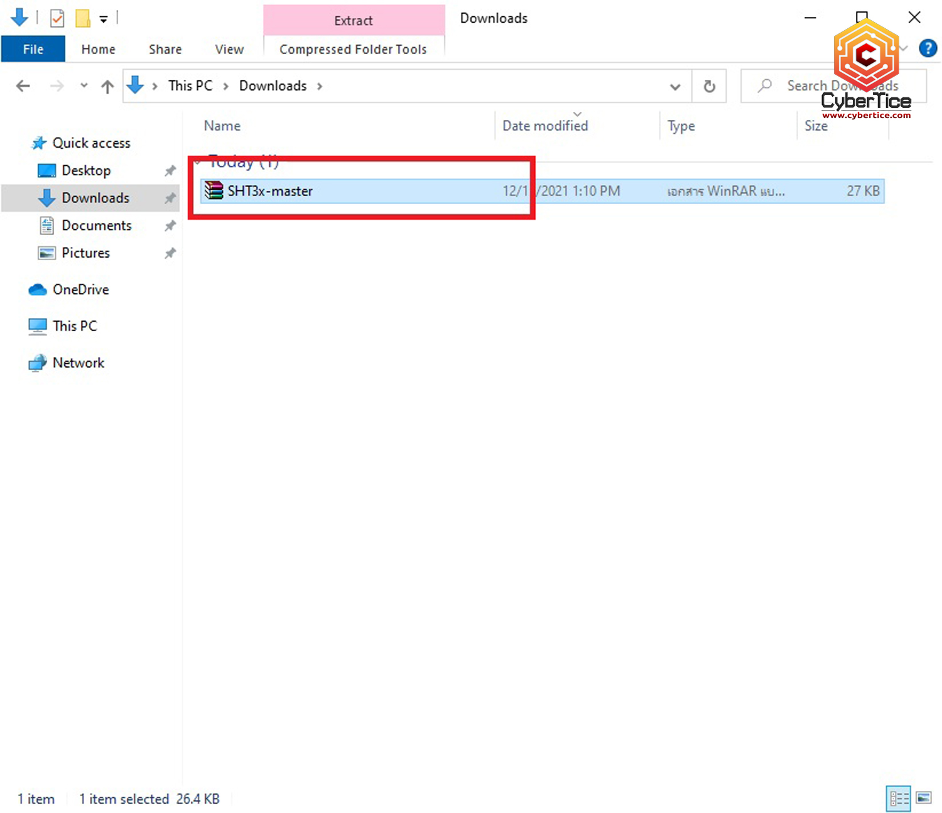This screenshot has width=942, height=813.
Task: Sort by the Date modified column
Action: coord(545,126)
